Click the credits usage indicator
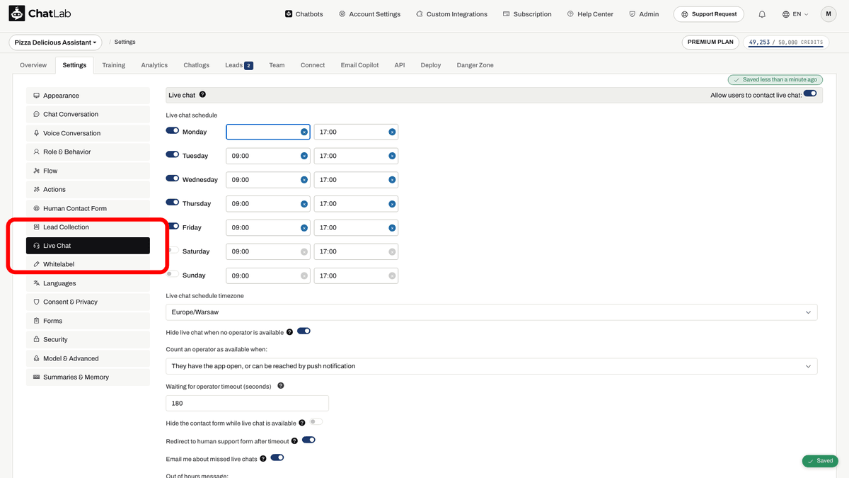849x478 pixels. [786, 42]
